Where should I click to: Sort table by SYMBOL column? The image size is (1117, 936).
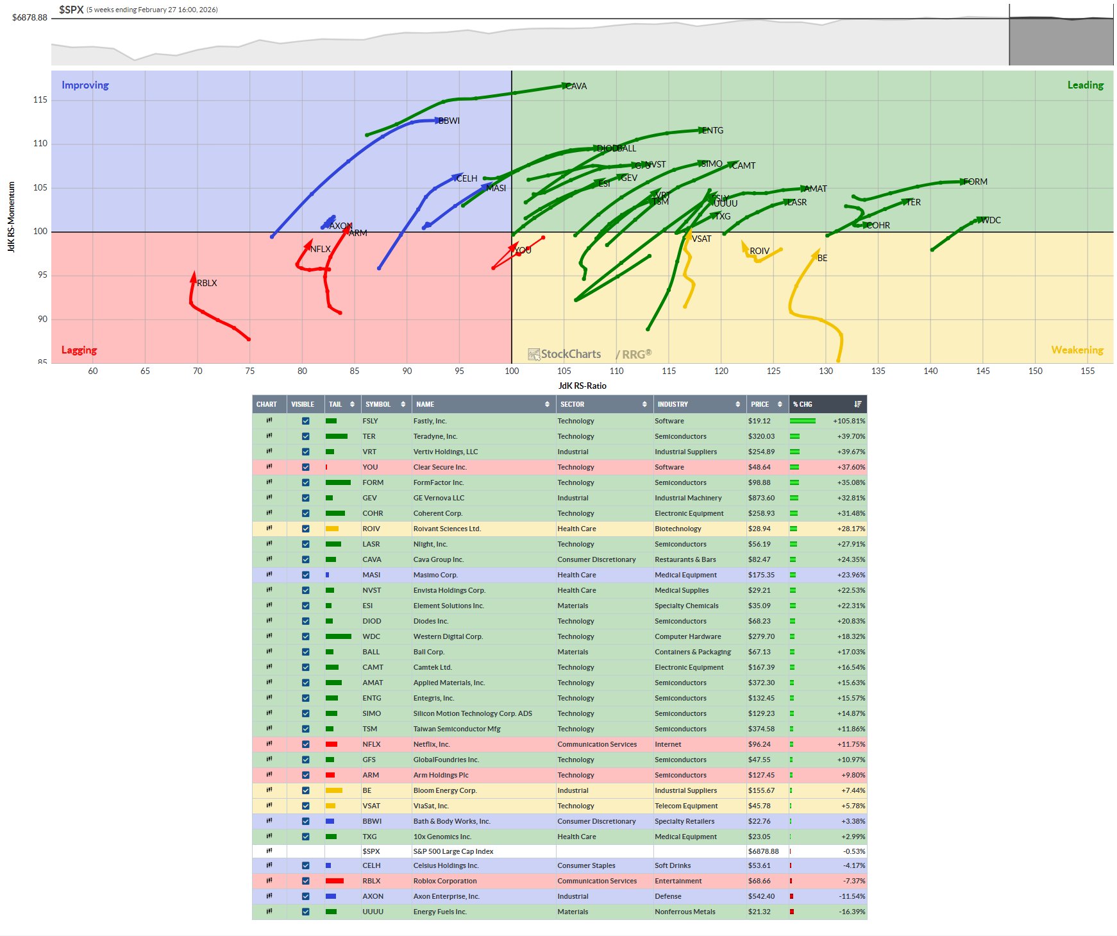(386, 404)
